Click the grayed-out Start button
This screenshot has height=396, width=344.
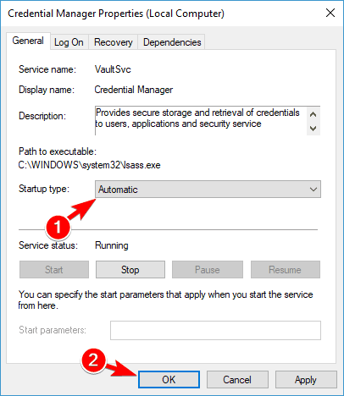coord(54,270)
